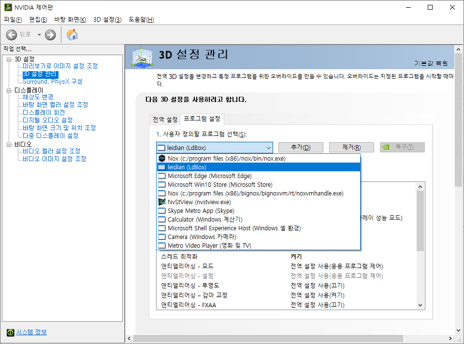Open the 편집(E) menu
464x344 pixels.
pyautogui.click(x=38, y=19)
